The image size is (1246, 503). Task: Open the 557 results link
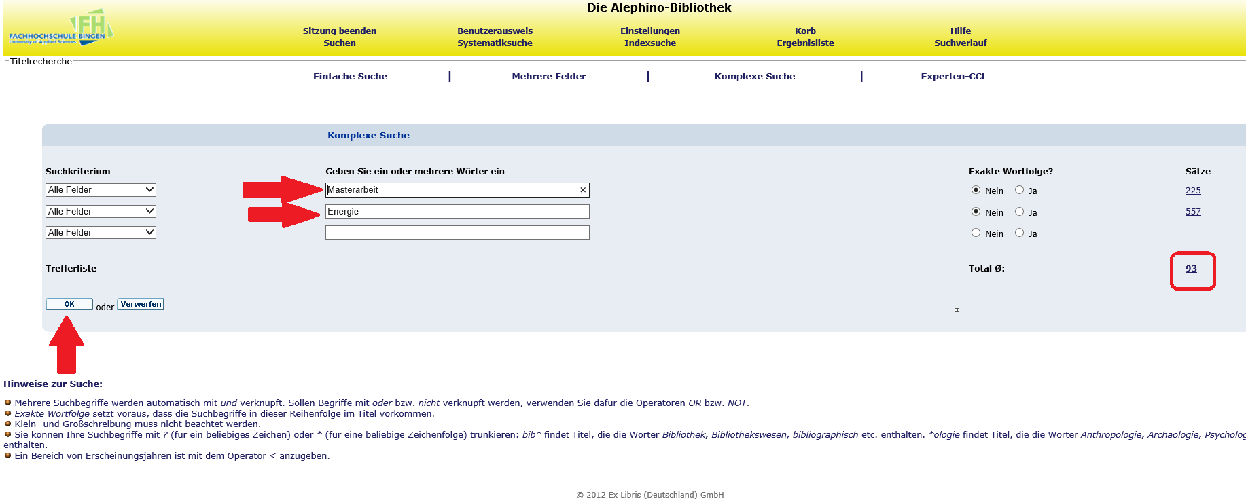click(1193, 212)
